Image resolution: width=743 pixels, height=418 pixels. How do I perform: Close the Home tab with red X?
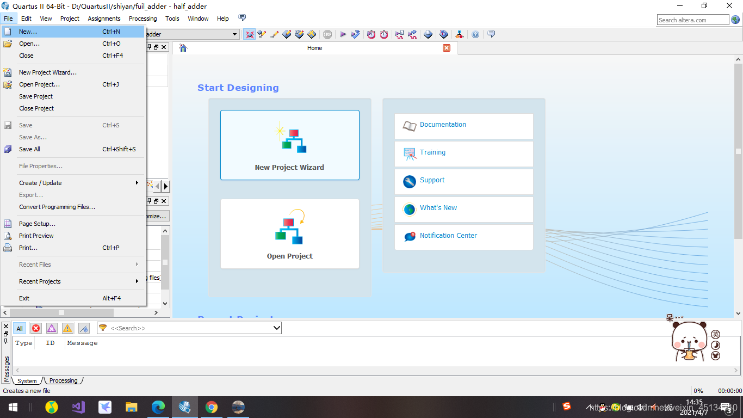click(x=447, y=48)
